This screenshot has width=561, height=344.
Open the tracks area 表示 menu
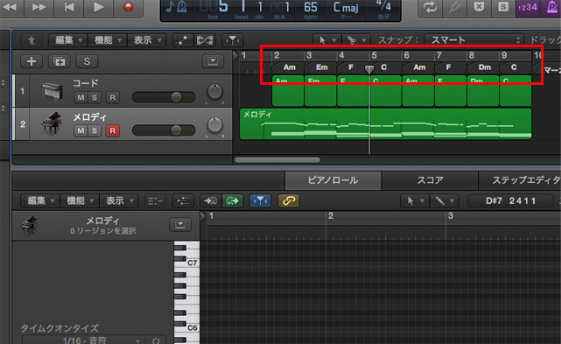pyautogui.click(x=147, y=40)
